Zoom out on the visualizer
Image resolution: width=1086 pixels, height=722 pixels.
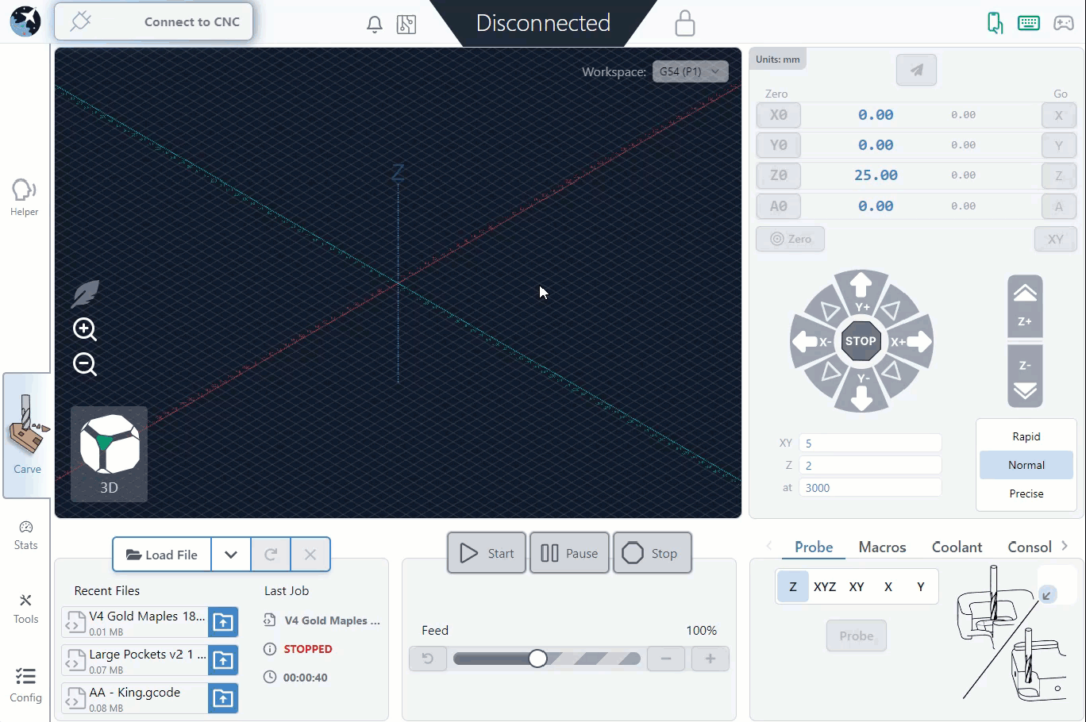(x=85, y=364)
